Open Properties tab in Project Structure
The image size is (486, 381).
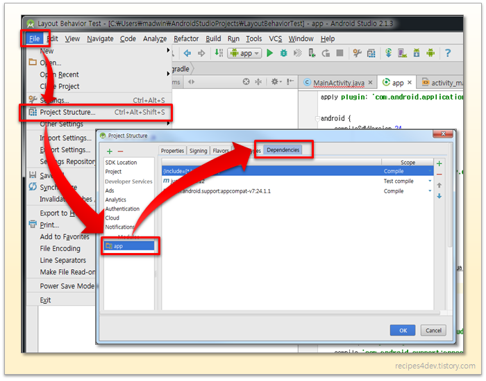coord(172,150)
